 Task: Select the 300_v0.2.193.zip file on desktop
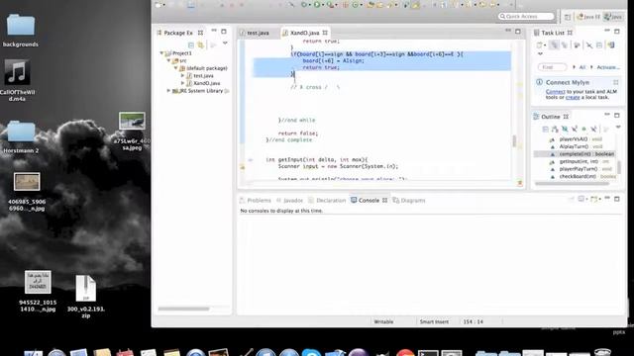tap(86, 297)
